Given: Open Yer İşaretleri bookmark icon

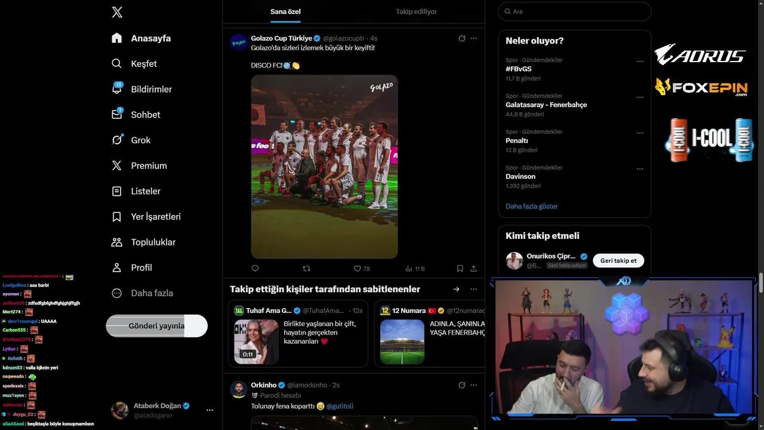Looking at the screenshot, I should (117, 217).
